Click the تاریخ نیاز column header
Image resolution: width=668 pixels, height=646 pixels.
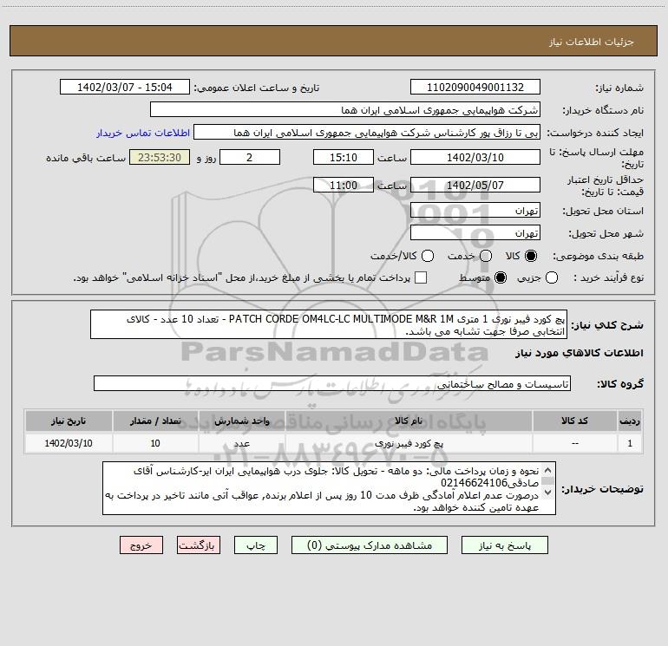point(69,421)
